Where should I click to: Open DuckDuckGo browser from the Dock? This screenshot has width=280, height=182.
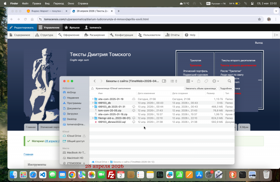[233, 175]
